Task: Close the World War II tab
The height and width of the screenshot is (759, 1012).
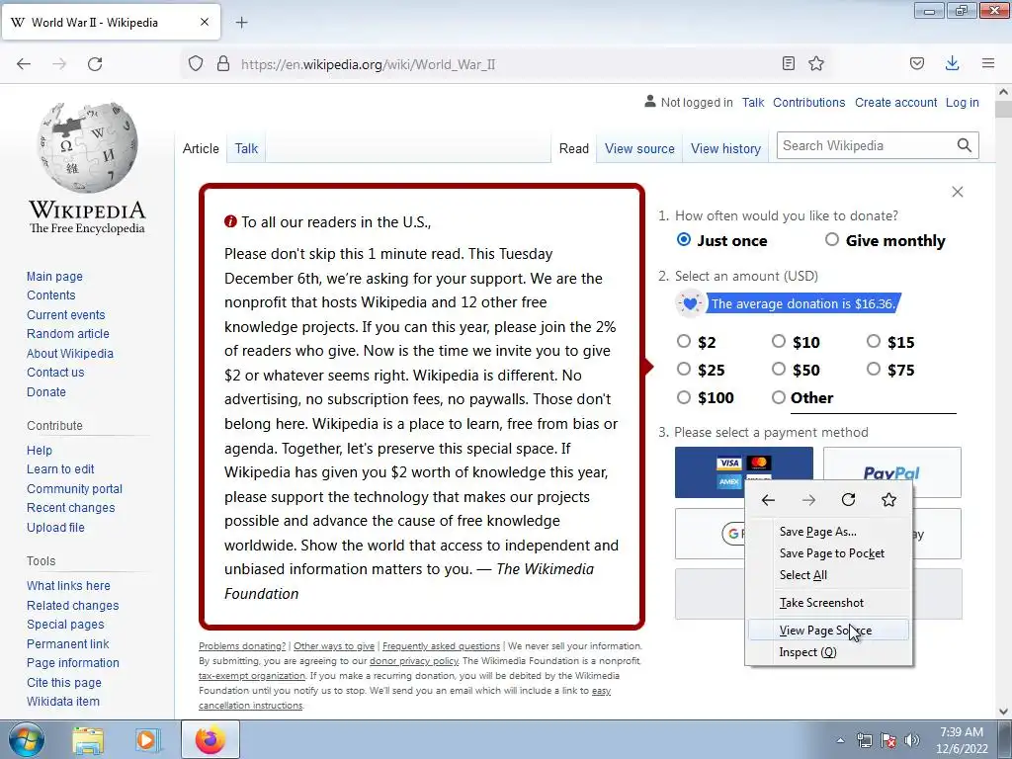Action: (205, 22)
